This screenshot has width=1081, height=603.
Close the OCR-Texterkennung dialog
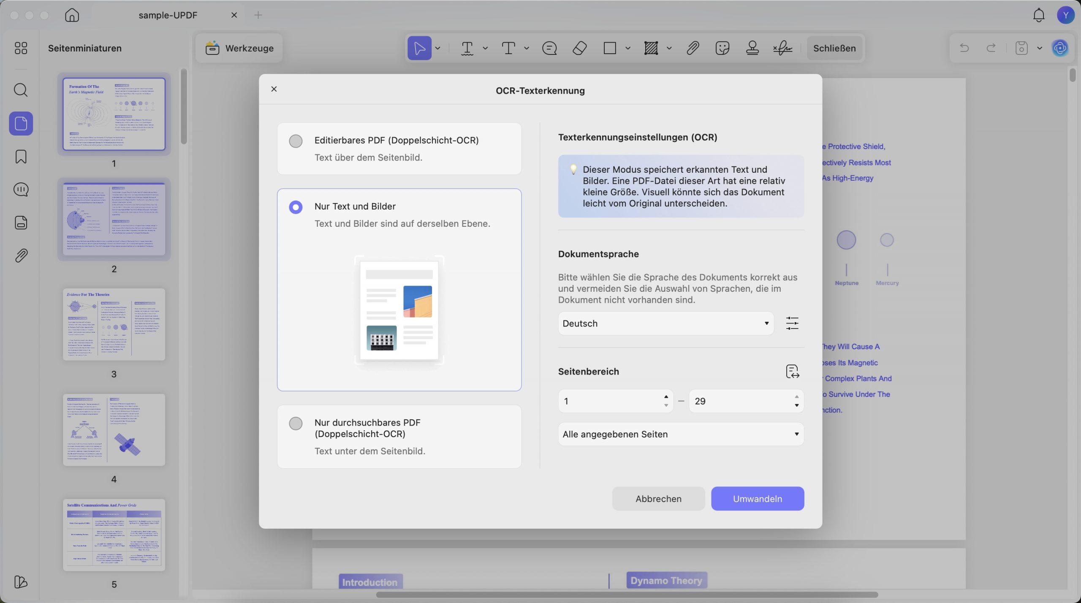pyautogui.click(x=274, y=89)
